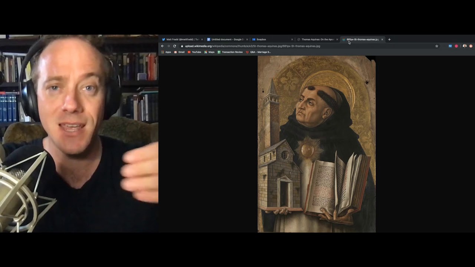View site info via the lock icon

point(182,46)
